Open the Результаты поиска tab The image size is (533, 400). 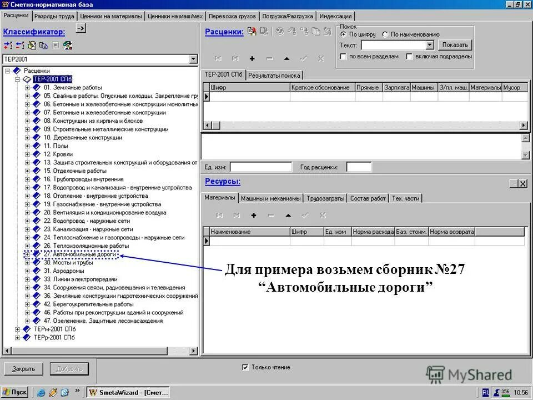click(x=274, y=75)
